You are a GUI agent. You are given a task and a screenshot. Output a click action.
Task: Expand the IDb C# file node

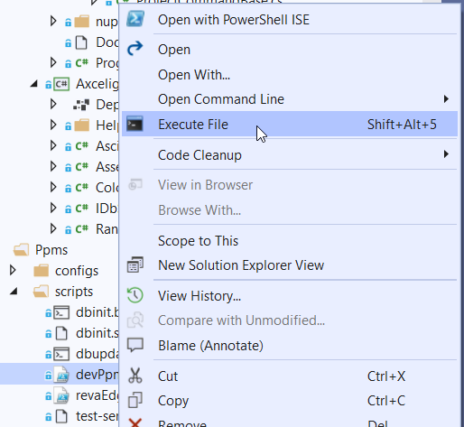(x=53, y=208)
